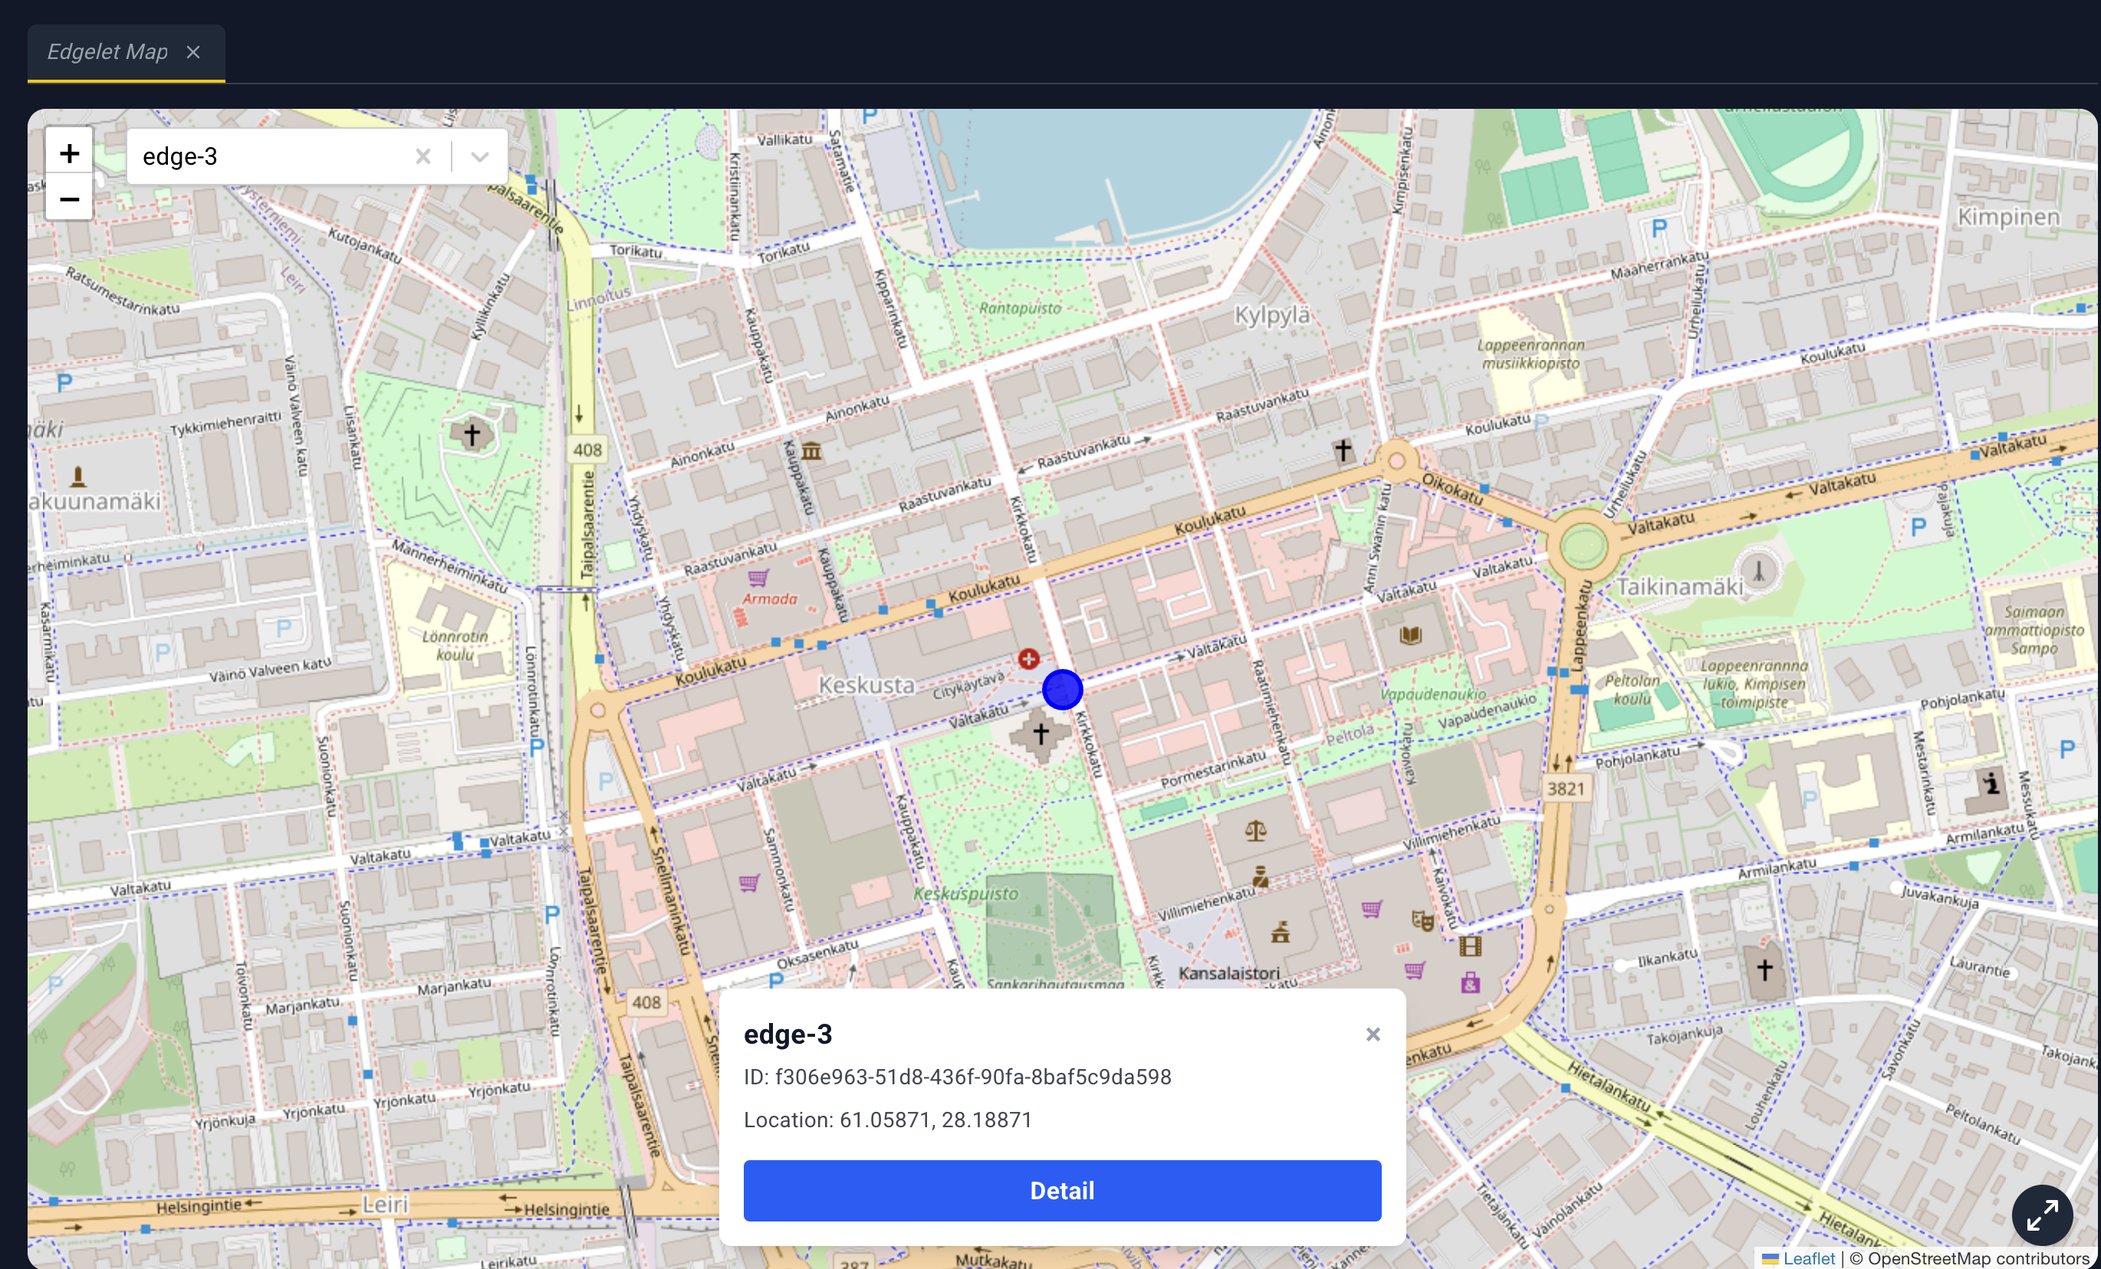The height and width of the screenshot is (1269, 2101).
Task: Select the blue edge-3 map marker
Action: pyautogui.click(x=1063, y=690)
